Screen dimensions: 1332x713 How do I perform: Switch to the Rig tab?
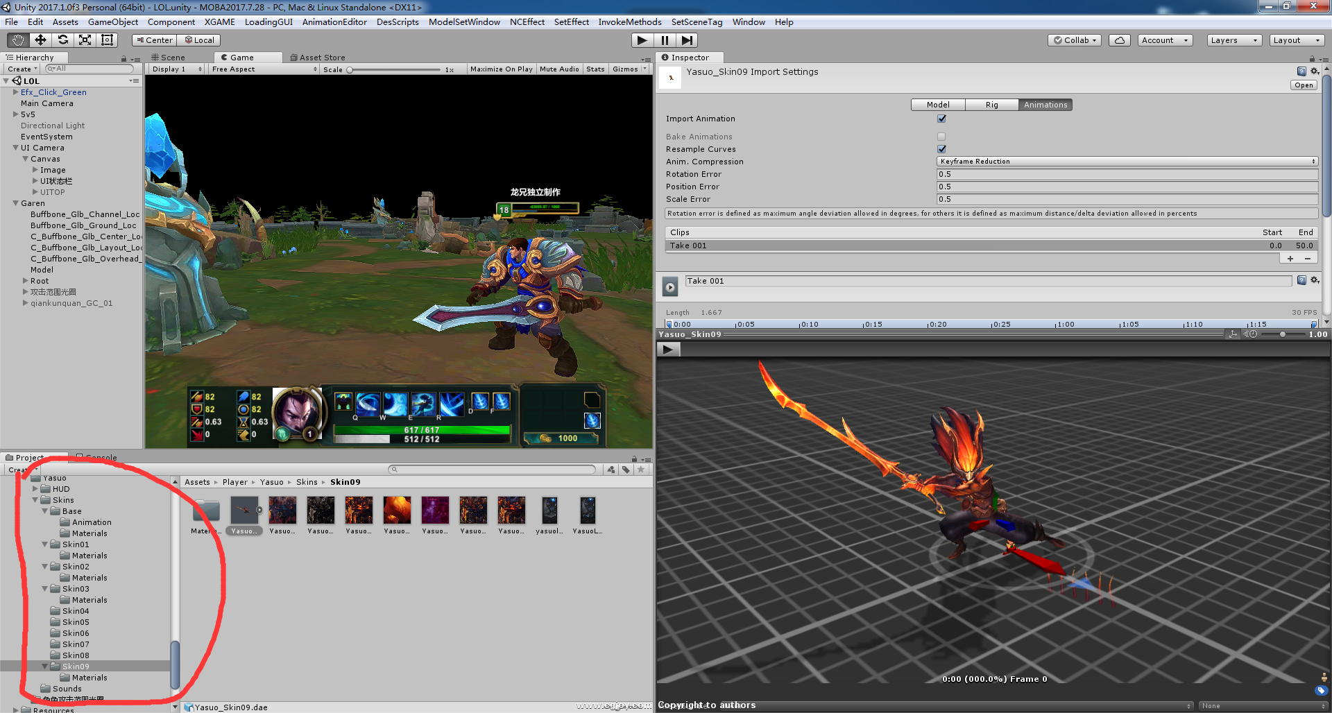pos(992,105)
